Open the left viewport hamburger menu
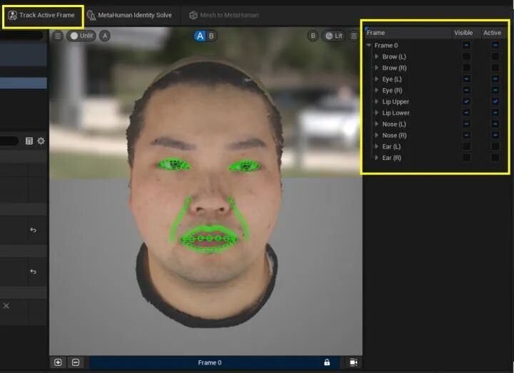514x373 pixels. (58, 36)
